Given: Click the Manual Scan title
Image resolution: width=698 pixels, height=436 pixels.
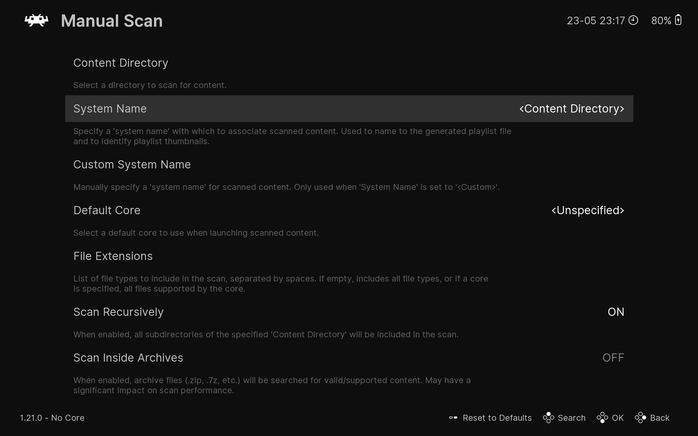Looking at the screenshot, I should pos(112,21).
